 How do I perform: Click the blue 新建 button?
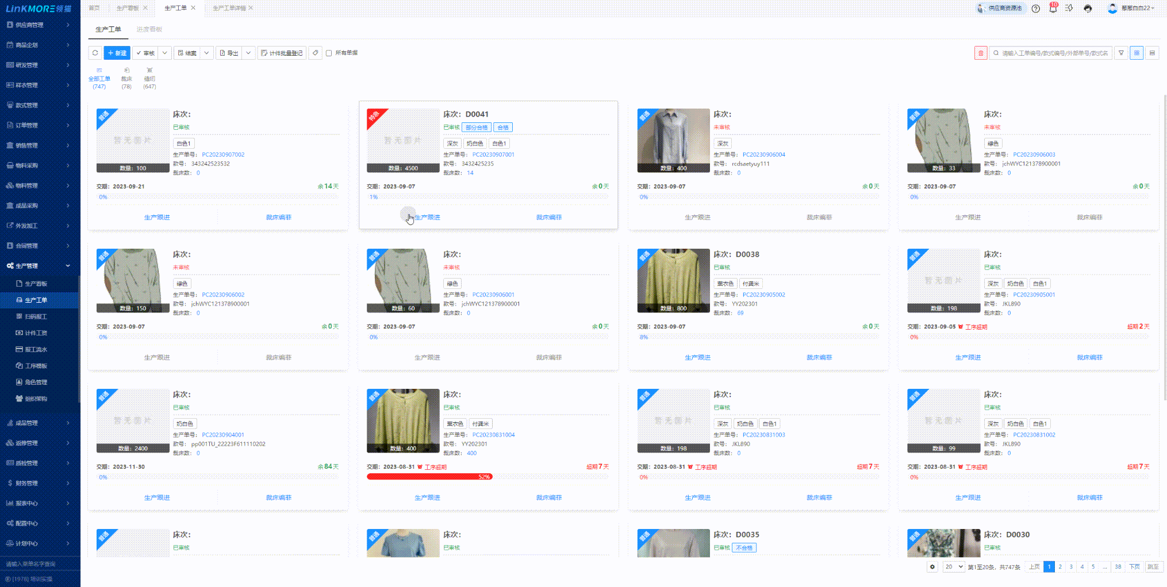coord(117,53)
